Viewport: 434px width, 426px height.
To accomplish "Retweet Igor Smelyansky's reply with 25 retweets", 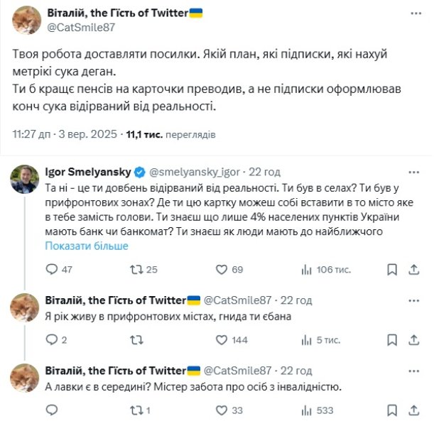I will coord(134,269).
